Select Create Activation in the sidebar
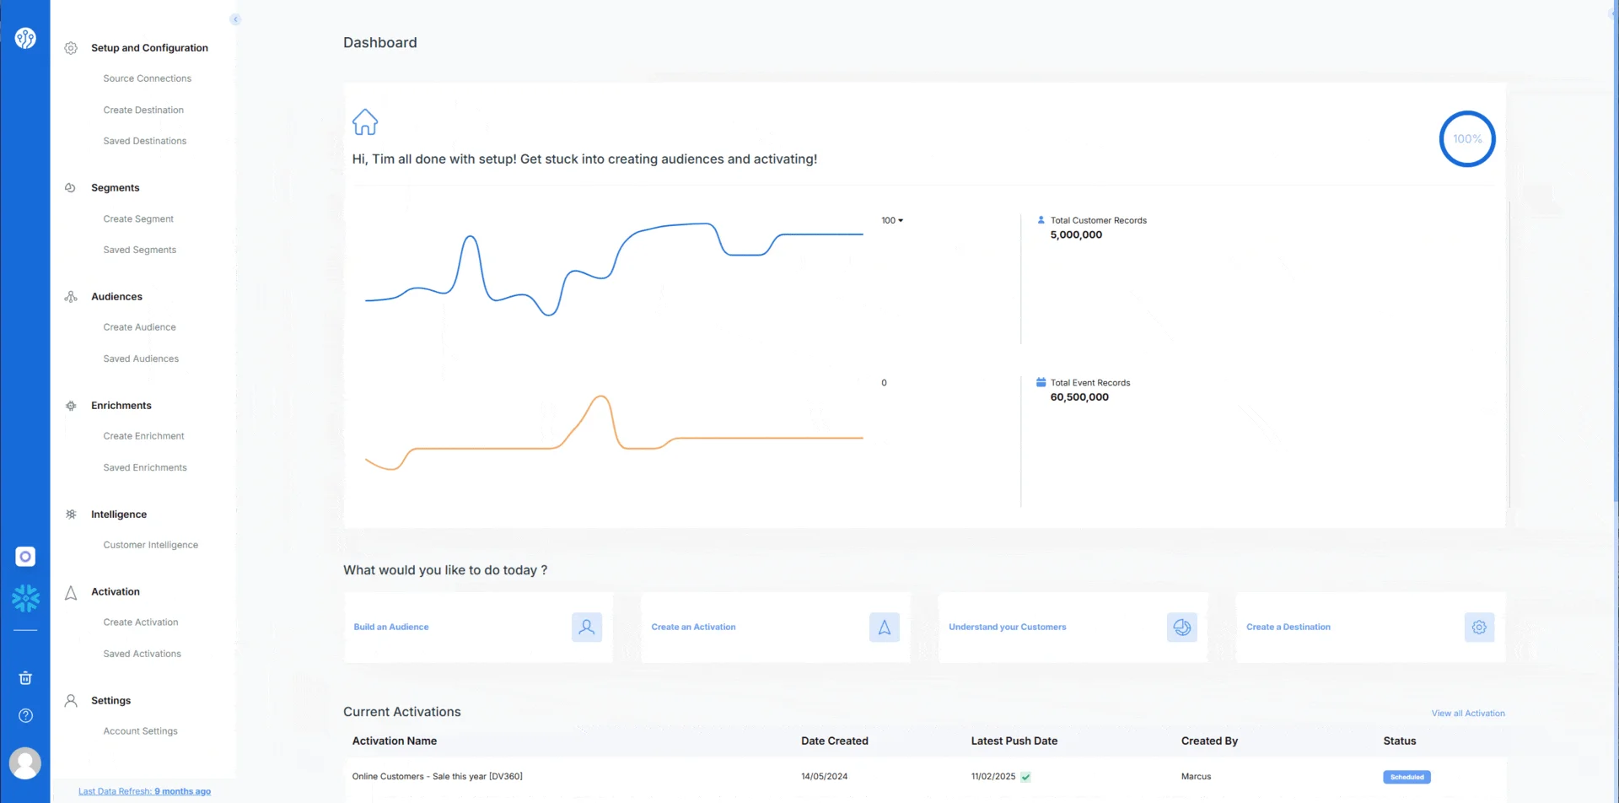The height and width of the screenshot is (803, 1619). click(141, 622)
